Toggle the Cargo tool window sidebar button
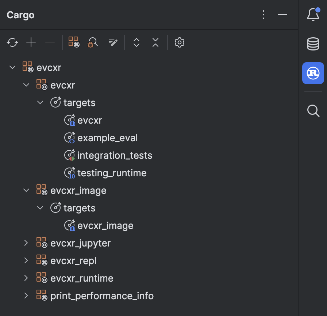The image size is (327, 316). 313,73
